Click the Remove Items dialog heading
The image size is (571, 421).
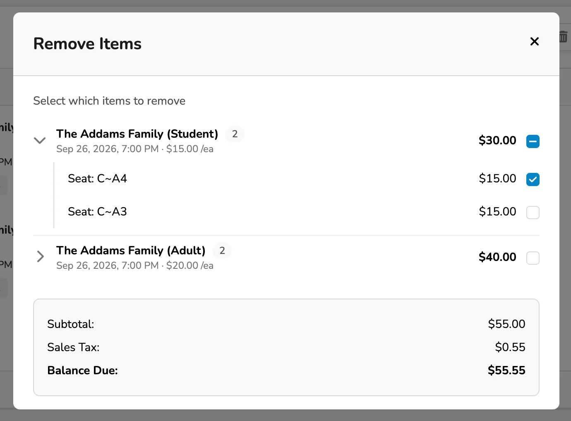click(x=87, y=44)
